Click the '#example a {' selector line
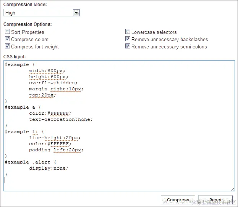 coord(23,107)
